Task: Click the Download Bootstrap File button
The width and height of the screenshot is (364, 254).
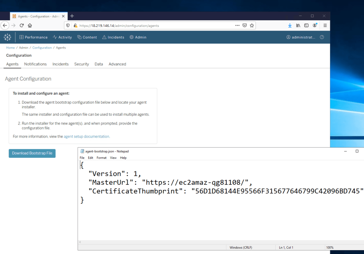Action: coord(32,153)
